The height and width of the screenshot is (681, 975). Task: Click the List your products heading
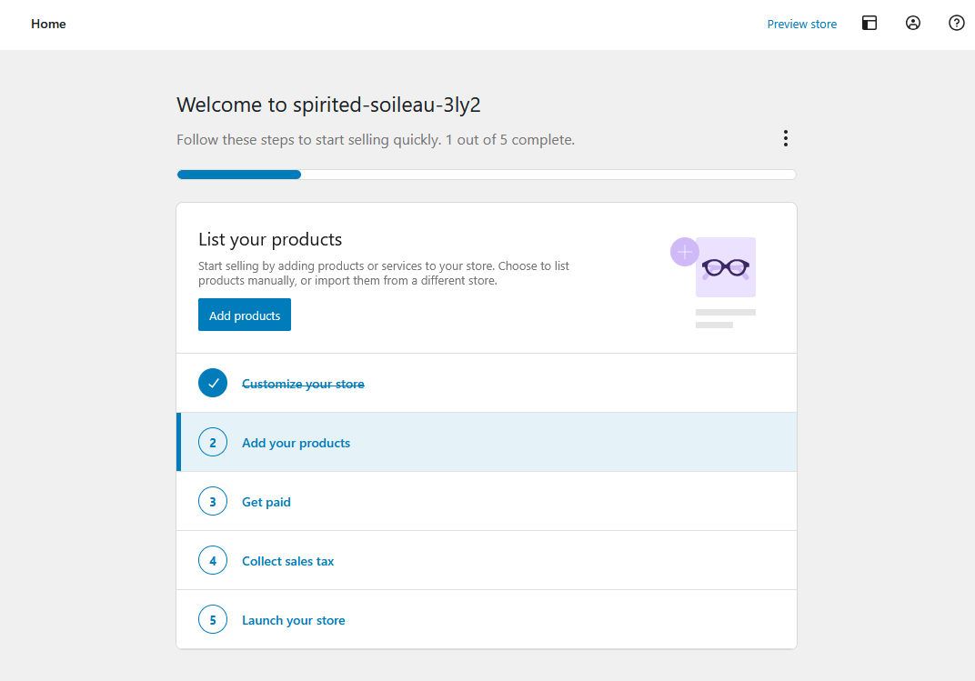(270, 239)
